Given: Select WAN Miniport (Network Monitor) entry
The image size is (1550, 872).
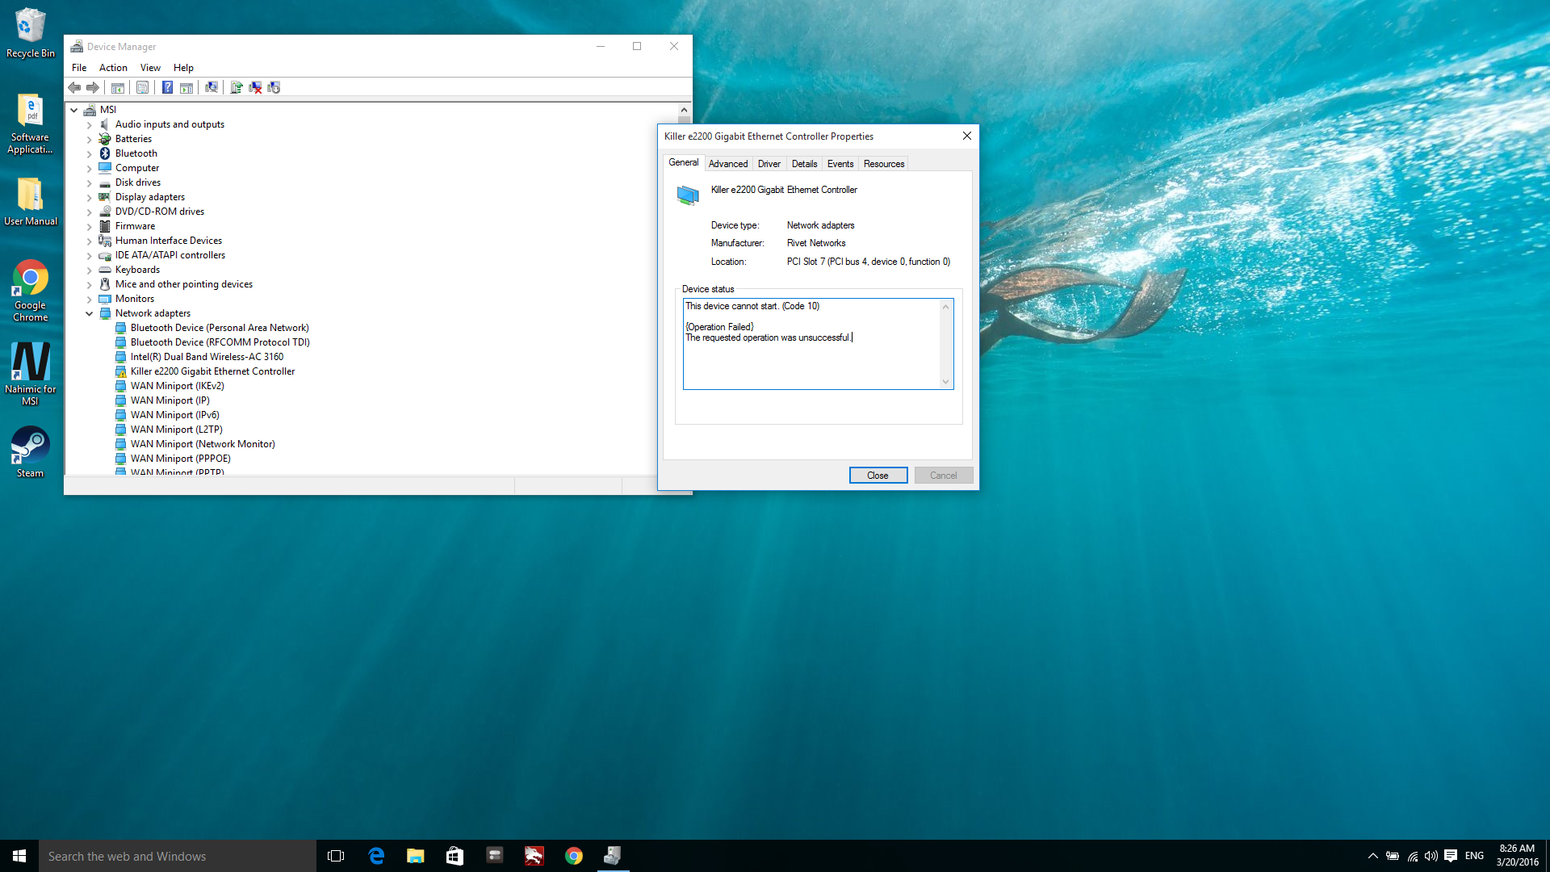Looking at the screenshot, I should click(203, 444).
